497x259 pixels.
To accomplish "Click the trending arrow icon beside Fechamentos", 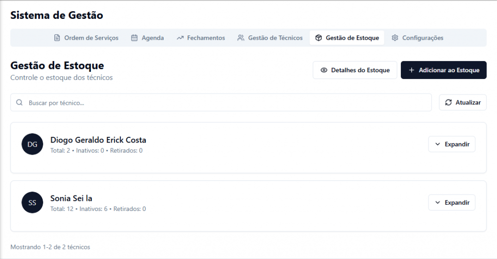I will 180,38.
